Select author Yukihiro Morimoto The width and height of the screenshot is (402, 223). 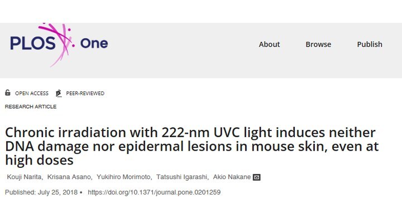click(x=123, y=177)
